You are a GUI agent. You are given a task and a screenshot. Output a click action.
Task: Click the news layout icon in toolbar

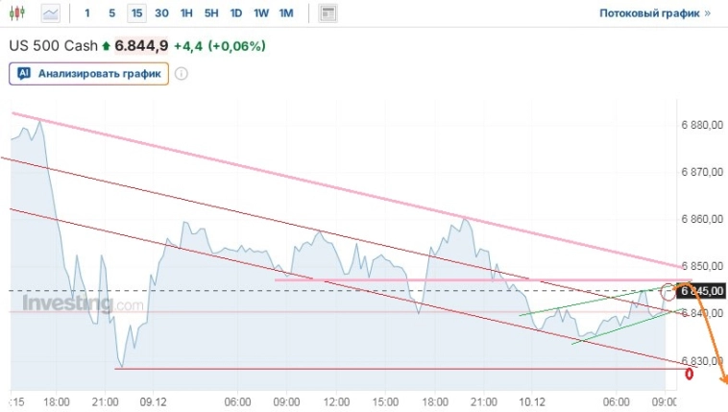click(328, 13)
